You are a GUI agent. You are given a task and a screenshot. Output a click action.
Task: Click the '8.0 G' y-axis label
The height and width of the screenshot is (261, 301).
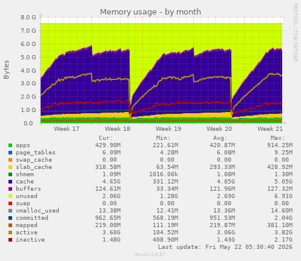tap(28, 18)
